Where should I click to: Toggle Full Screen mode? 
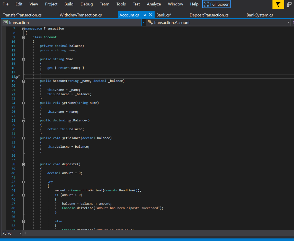pos(216,4)
